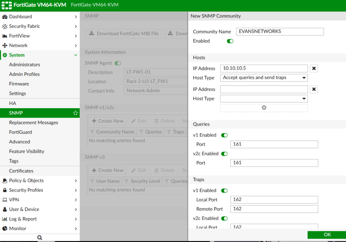Click Traps v1 Remote Port field
Viewport: 346px width, 242px height.
tap(274, 209)
